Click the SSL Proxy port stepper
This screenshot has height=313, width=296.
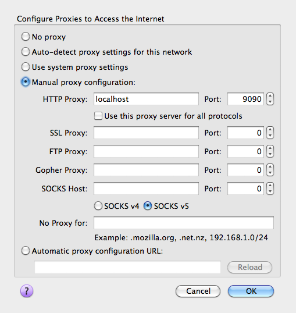pos(270,133)
